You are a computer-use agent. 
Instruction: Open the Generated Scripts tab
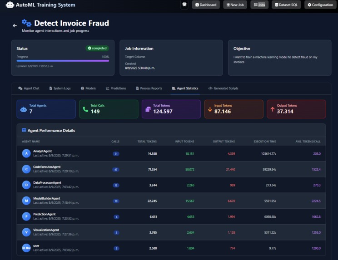(224, 88)
